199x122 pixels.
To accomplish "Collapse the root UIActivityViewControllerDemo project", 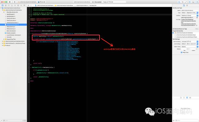I will tap(1, 8).
